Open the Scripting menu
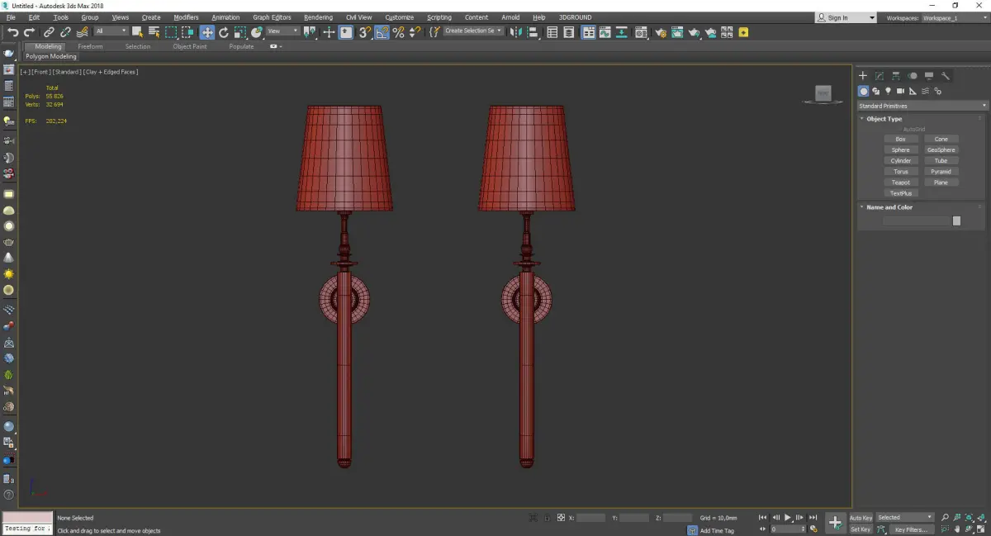 [439, 17]
